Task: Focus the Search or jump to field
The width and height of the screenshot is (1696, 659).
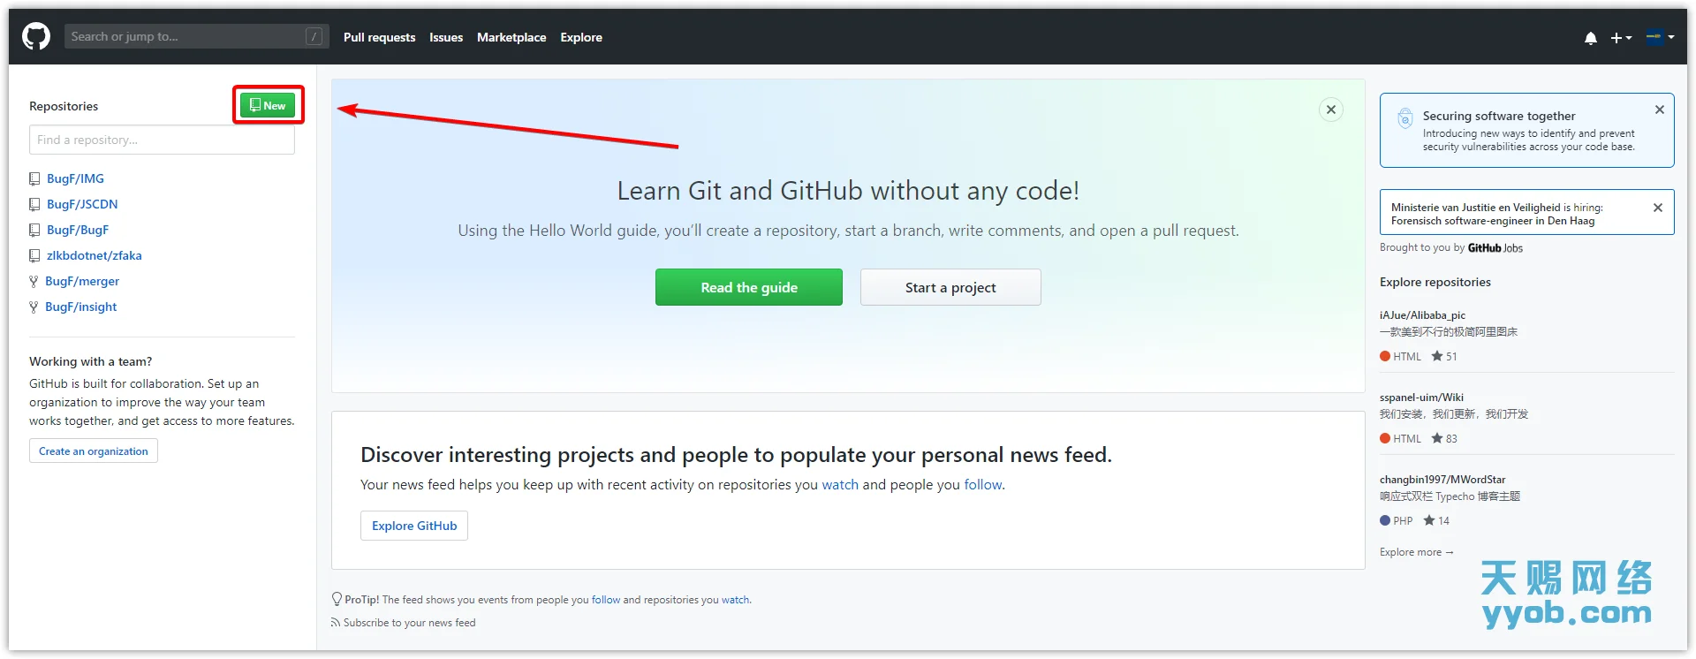Action: point(196,36)
